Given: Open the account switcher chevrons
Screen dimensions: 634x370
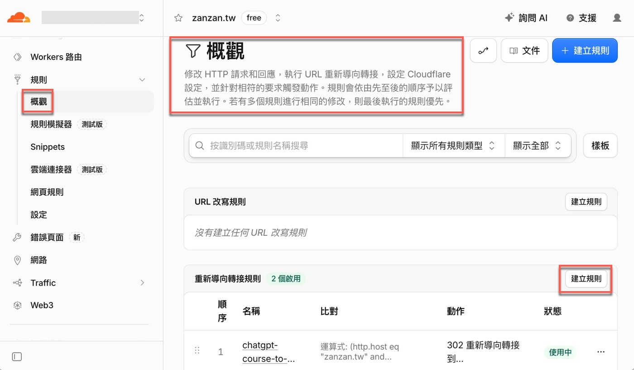Looking at the screenshot, I should click(x=142, y=18).
